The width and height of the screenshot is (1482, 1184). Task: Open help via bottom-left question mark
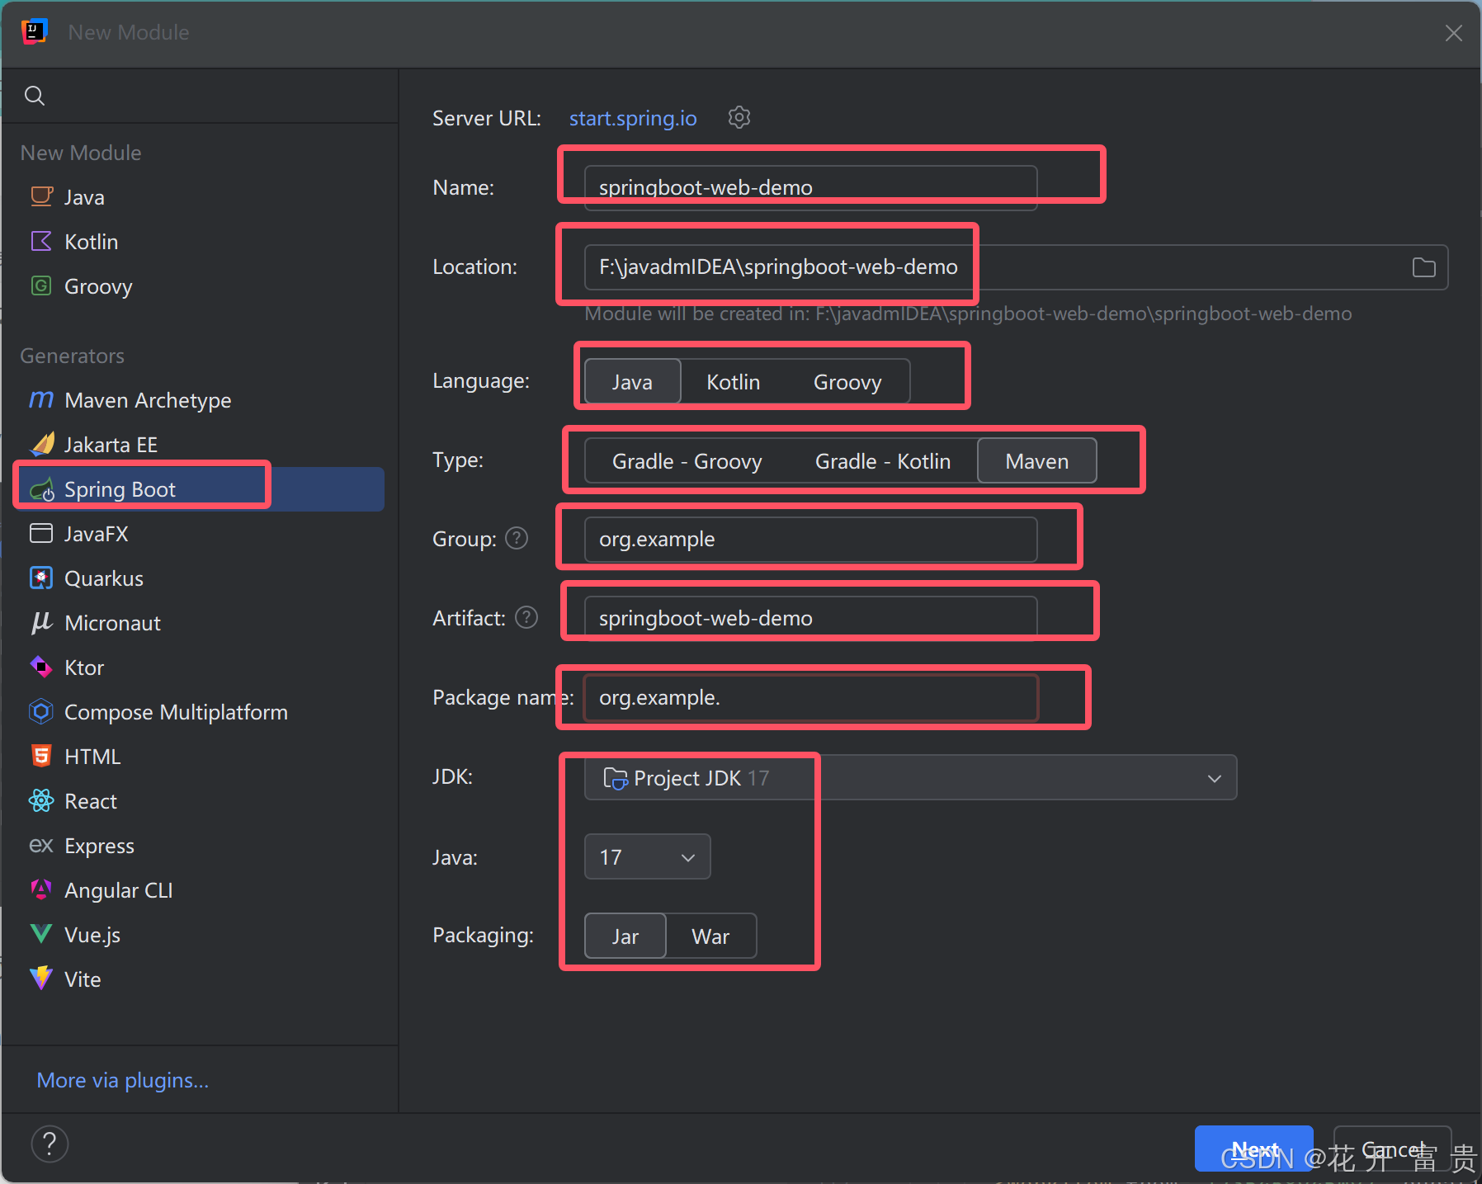pyautogui.click(x=50, y=1144)
